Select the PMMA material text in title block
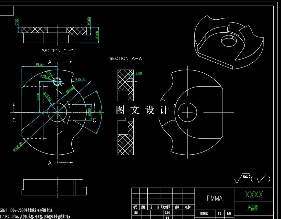This screenshot has width=281, height=219. [214, 198]
